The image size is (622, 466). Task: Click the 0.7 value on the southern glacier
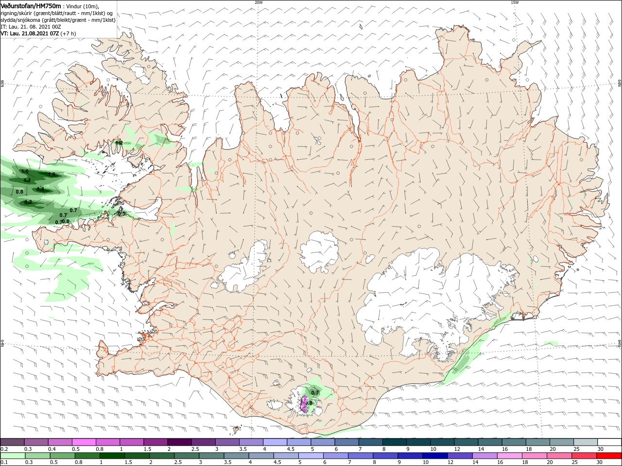315,393
